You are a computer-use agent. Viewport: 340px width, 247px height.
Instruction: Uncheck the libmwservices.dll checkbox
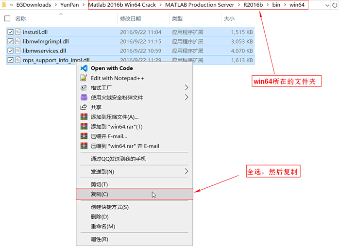click(x=10, y=50)
